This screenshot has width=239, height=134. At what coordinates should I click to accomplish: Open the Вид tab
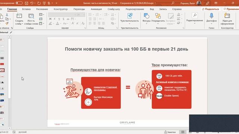[152, 9]
